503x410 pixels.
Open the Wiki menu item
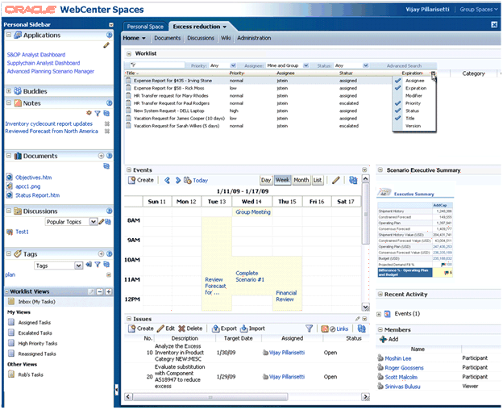(x=226, y=38)
